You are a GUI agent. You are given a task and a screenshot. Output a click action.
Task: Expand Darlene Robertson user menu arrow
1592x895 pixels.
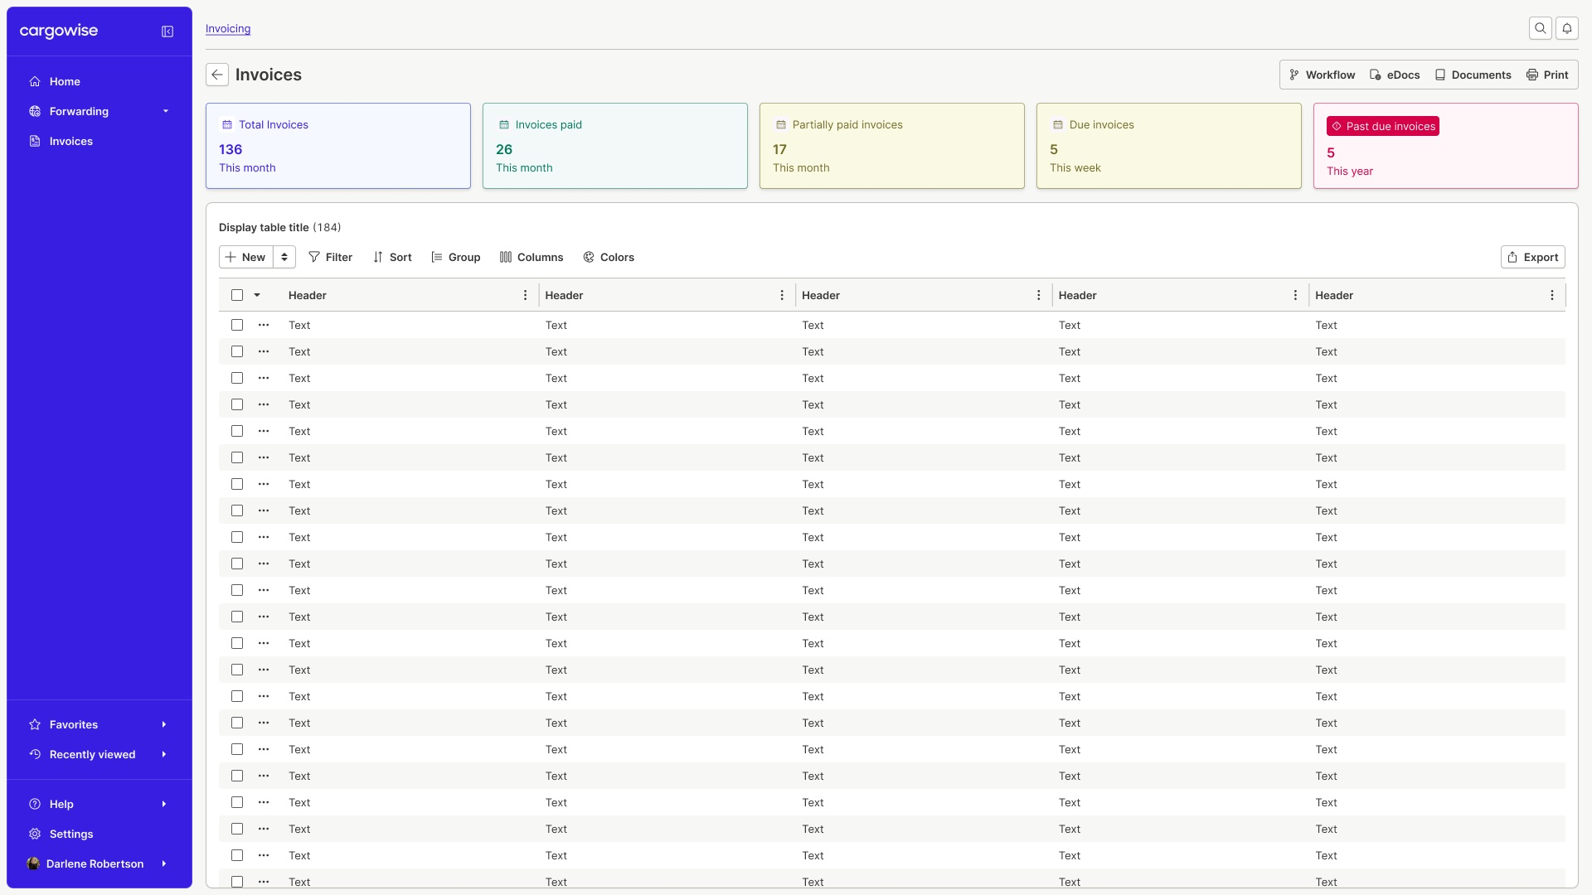point(164,864)
